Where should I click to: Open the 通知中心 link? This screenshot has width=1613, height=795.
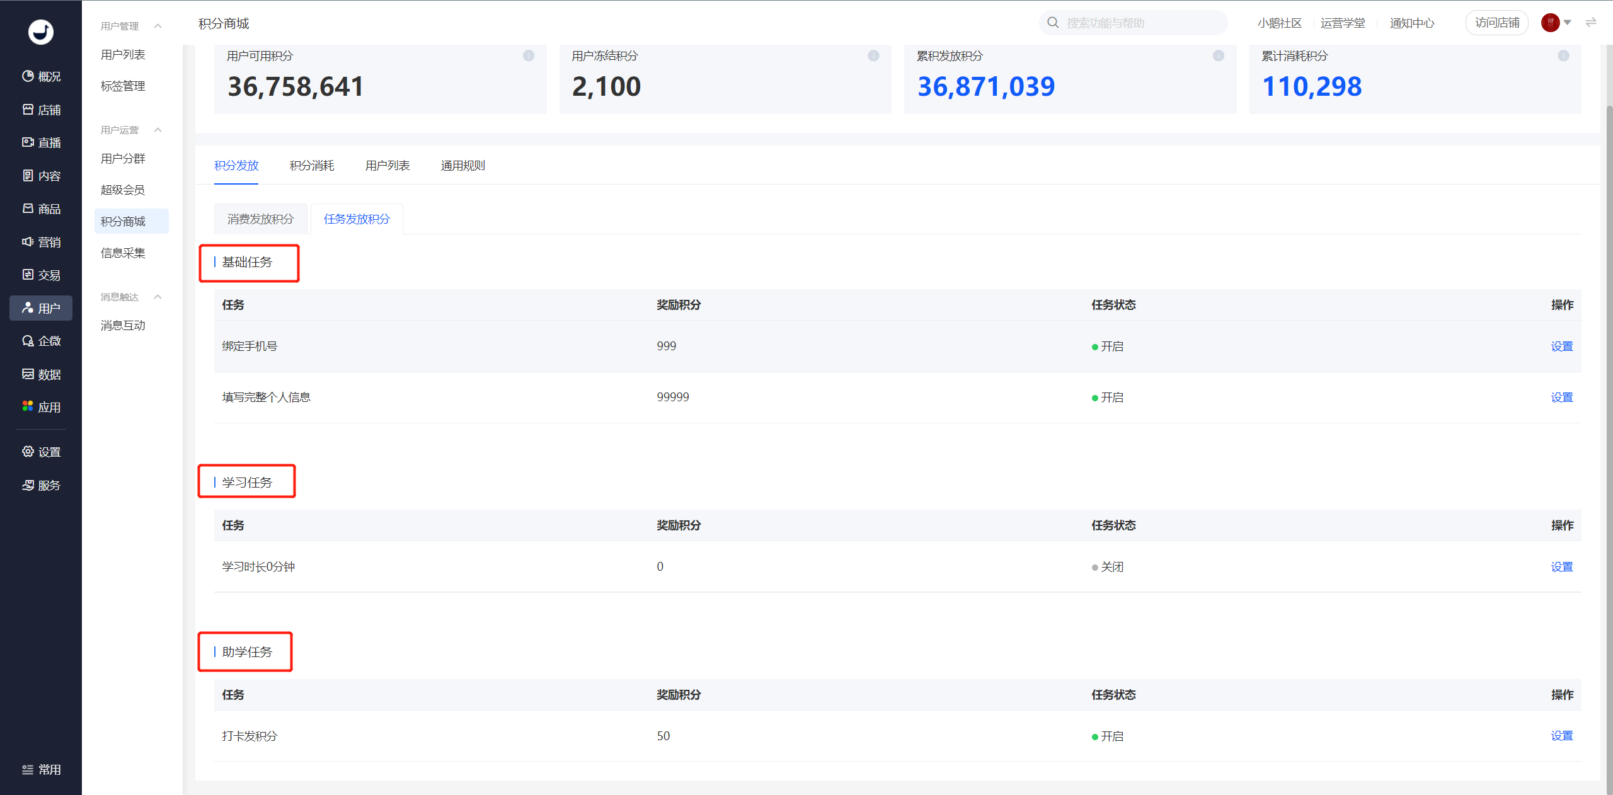click(1412, 23)
